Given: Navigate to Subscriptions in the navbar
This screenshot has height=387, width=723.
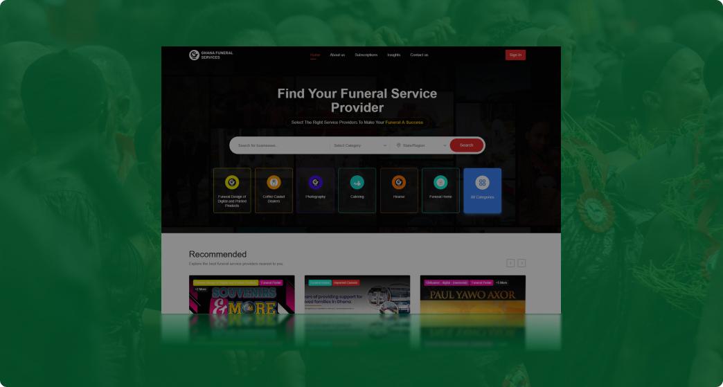Looking at the screenshot, I should [366, 55].
